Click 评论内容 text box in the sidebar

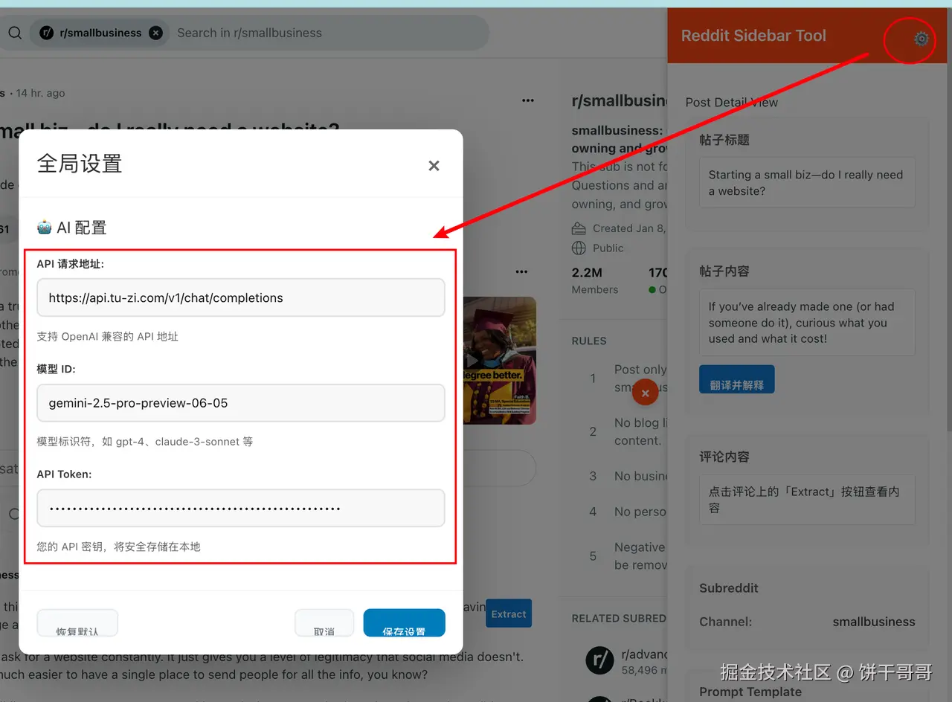807,500
